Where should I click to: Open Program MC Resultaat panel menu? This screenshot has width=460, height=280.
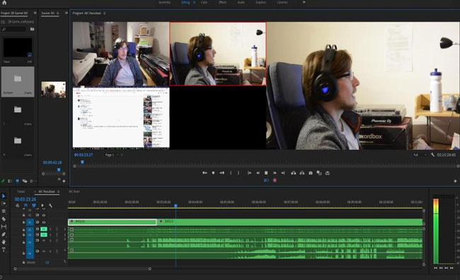pyautogui.click(x=105, y=13)
